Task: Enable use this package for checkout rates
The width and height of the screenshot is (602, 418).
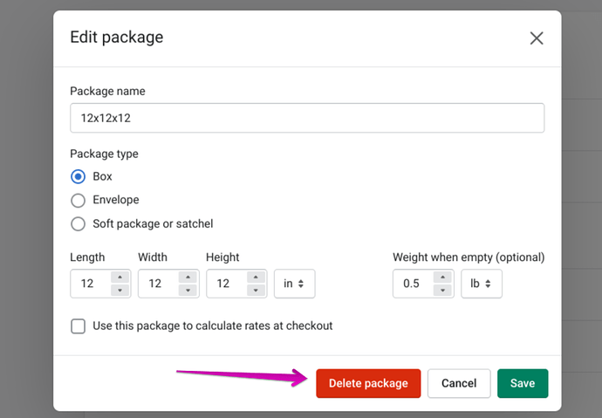Action: coord(78,326)
